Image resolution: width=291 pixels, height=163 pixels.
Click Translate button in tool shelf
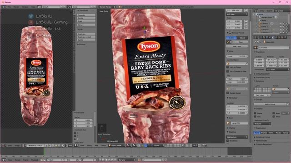click(x=86, y=15)
